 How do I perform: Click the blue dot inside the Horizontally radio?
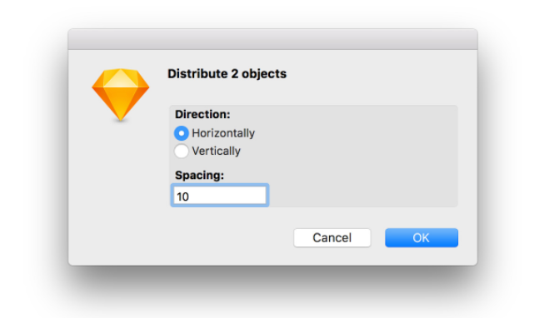click(182, 133)
